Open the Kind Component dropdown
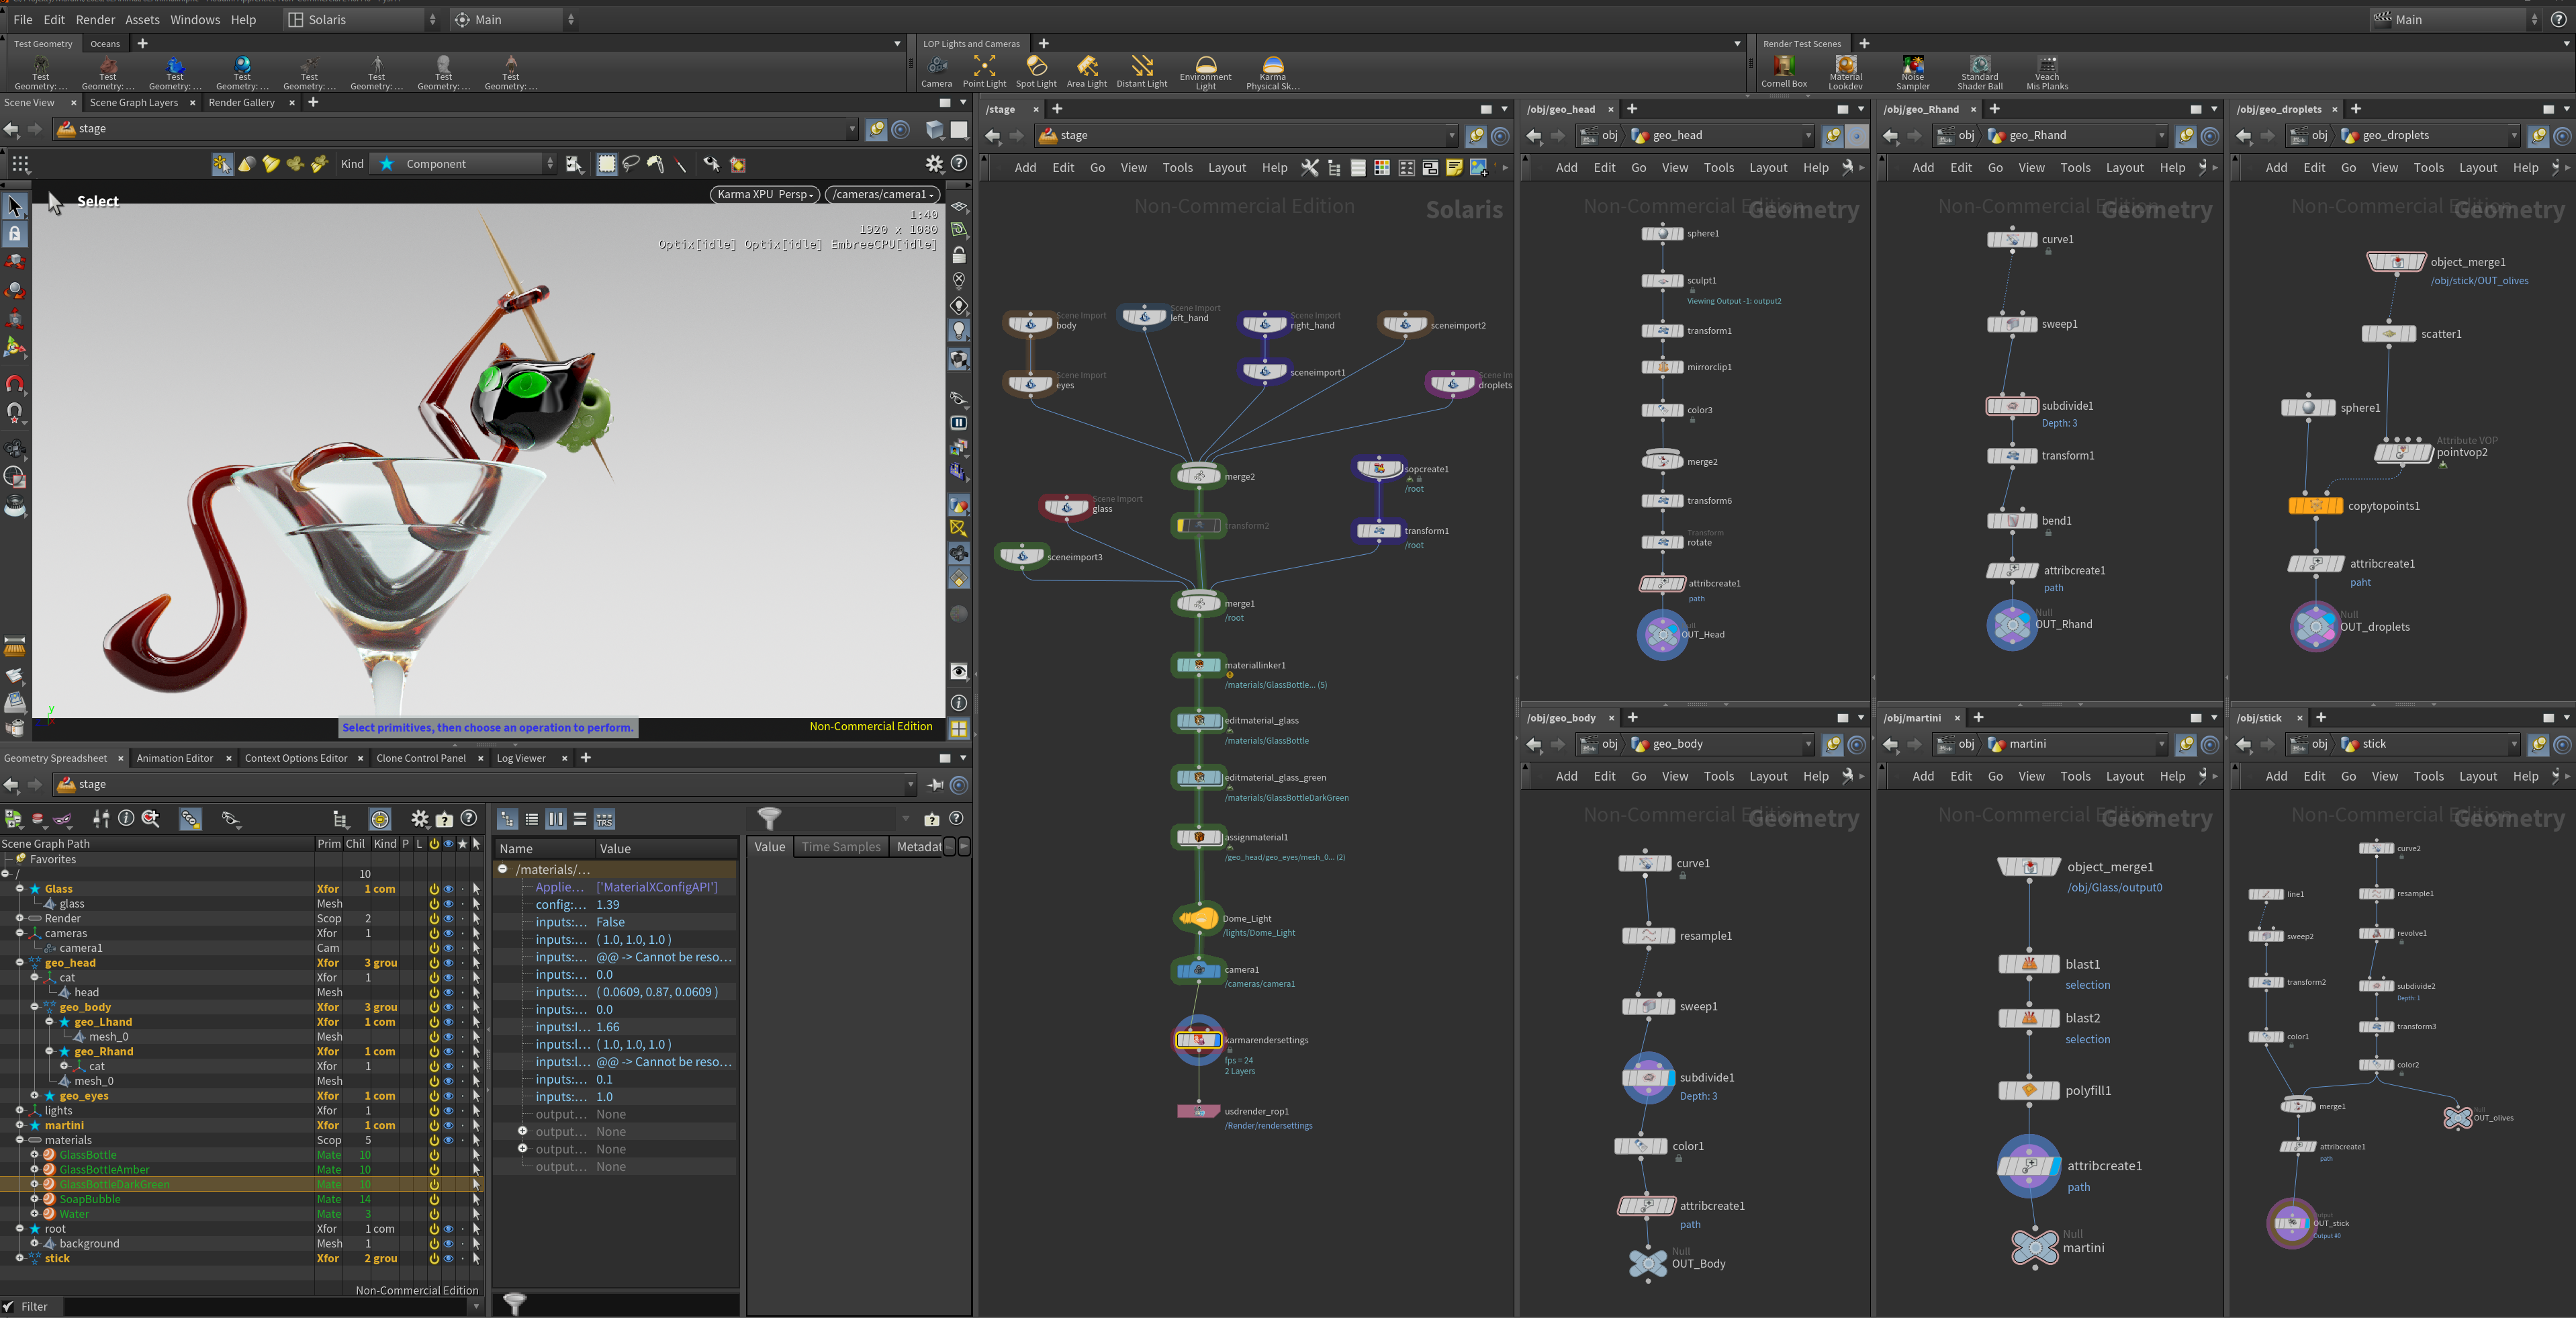Screen dimensions: 2576x1318 click(465, 164)
